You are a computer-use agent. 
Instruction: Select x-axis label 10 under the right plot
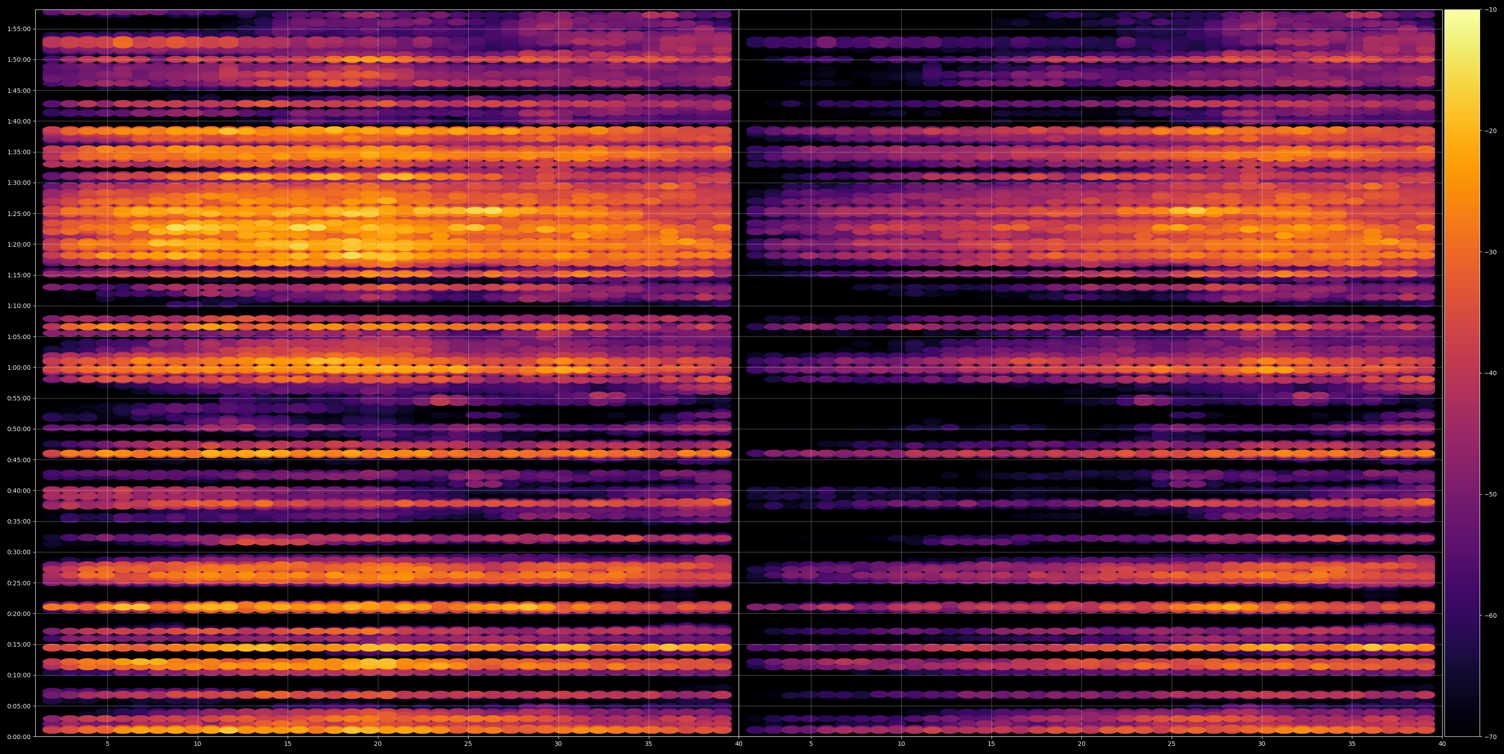[x=901, y=744]
